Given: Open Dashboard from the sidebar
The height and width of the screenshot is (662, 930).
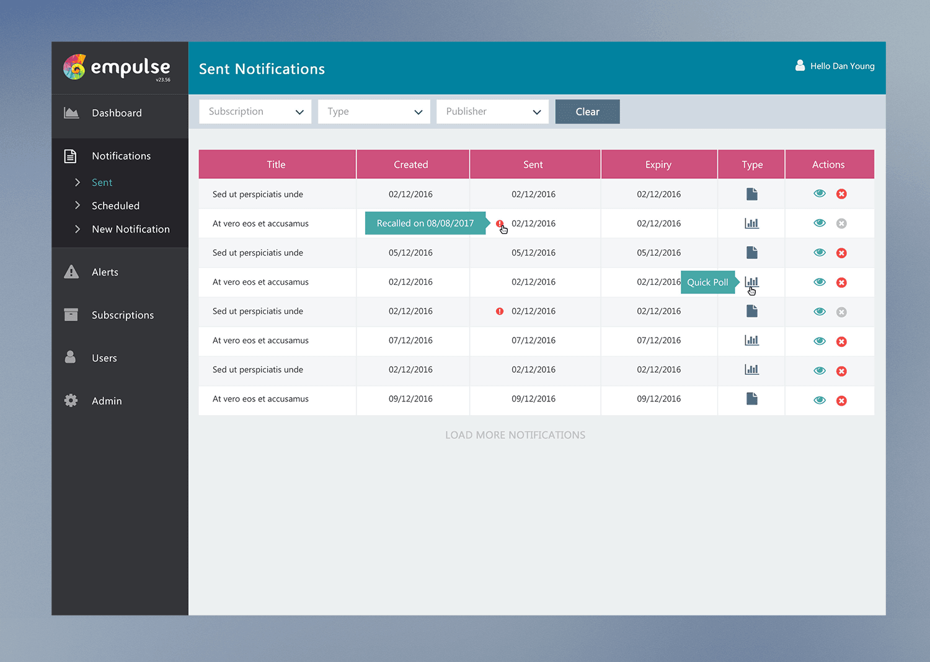Looking at the screenshot, I should pos(117,113).
